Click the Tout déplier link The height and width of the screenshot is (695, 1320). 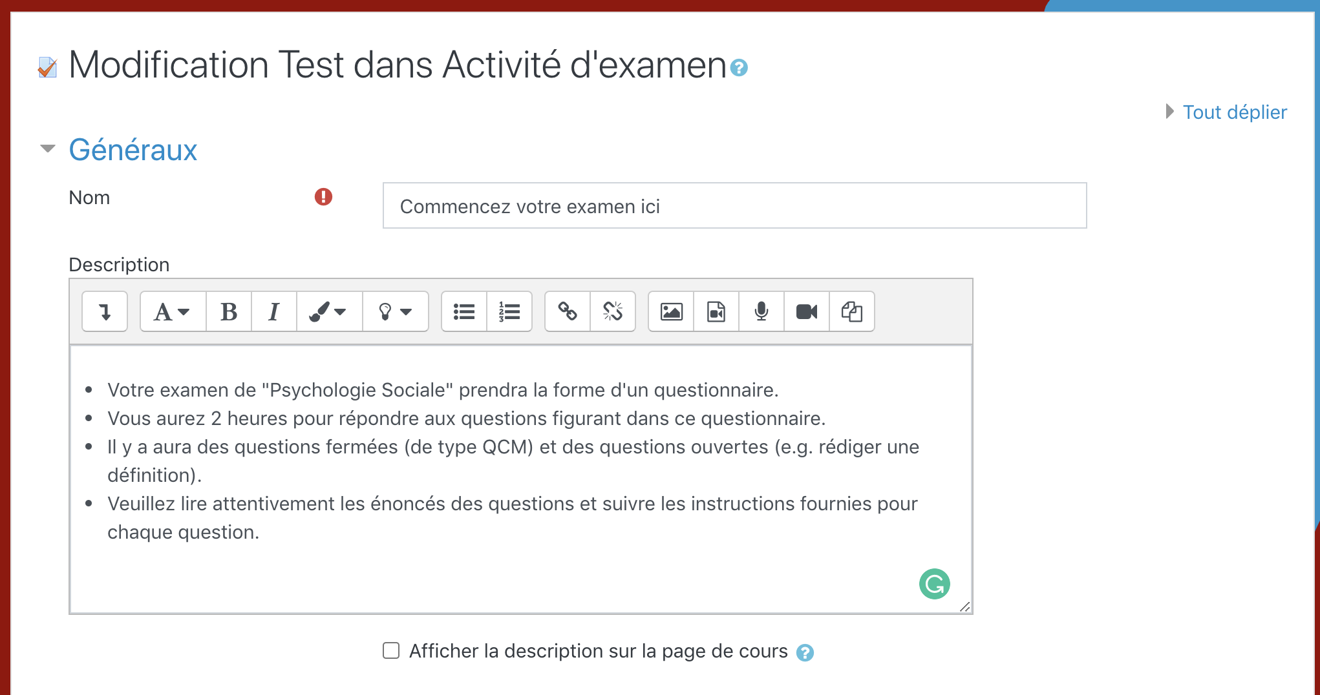tap(1234, 112)
